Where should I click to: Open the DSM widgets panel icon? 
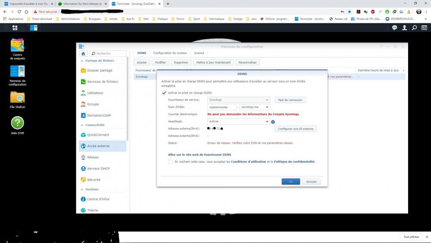424,28
